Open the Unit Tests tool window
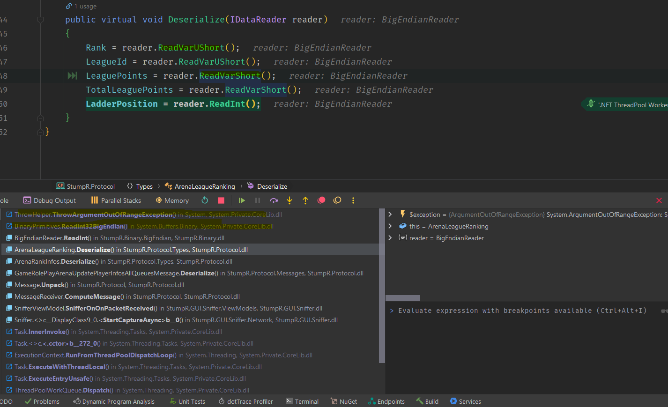668x407 pixels. click(187, 401)
